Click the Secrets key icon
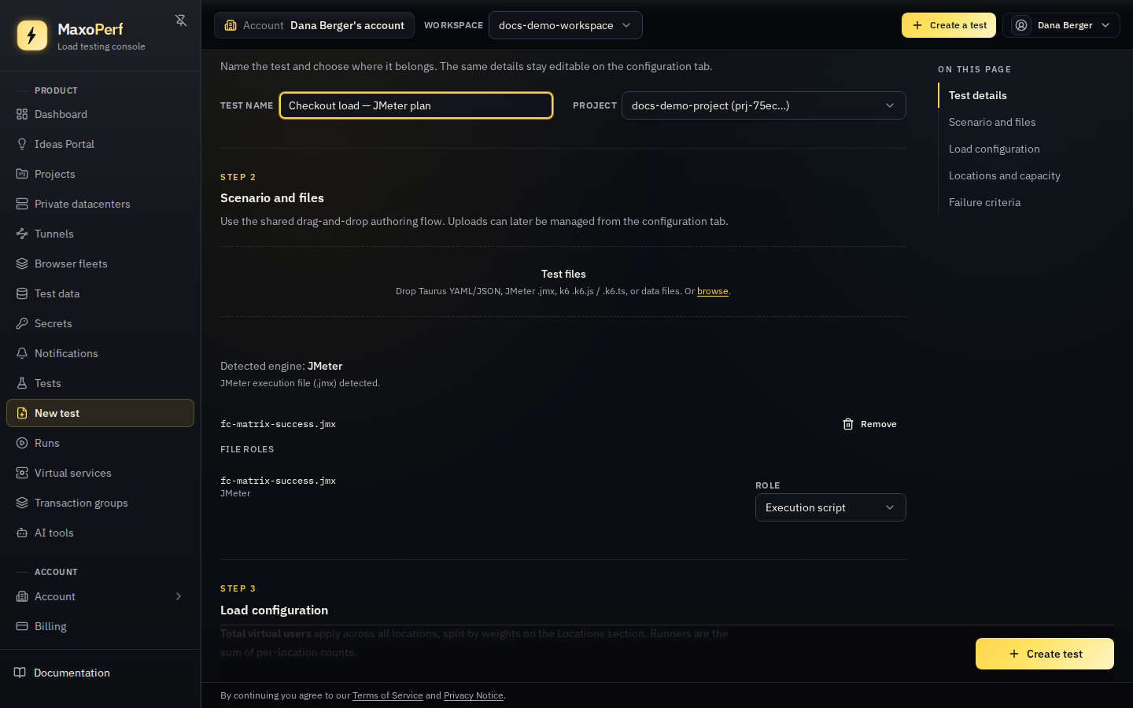Screen dimensions: 1133x708 click(22, 323)
